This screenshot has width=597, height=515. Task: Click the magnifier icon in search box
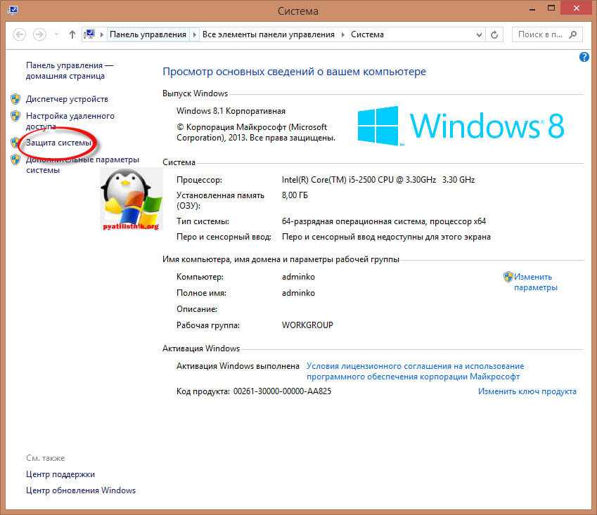pyautogui.click(x=573, y=34)
